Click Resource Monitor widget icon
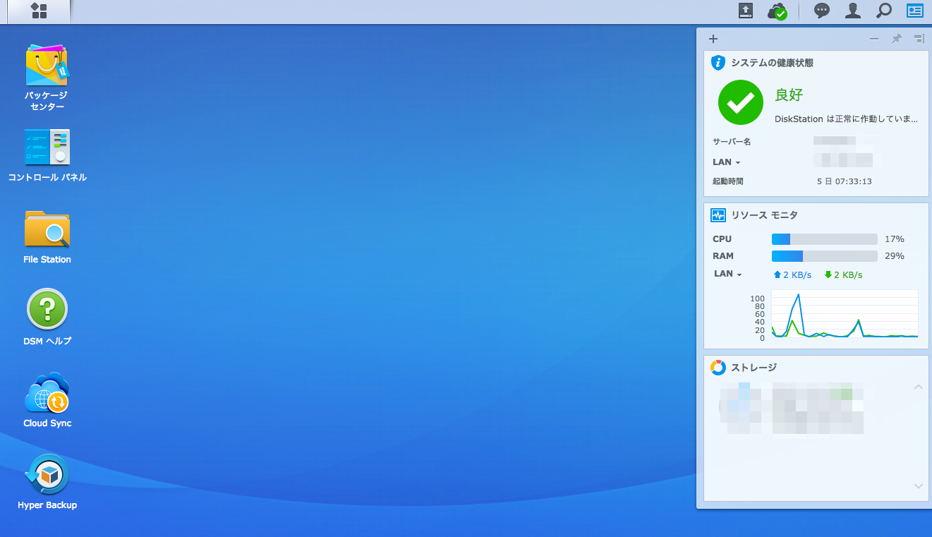The width and height of the screenshot is (932, 537). click(718, 215)
